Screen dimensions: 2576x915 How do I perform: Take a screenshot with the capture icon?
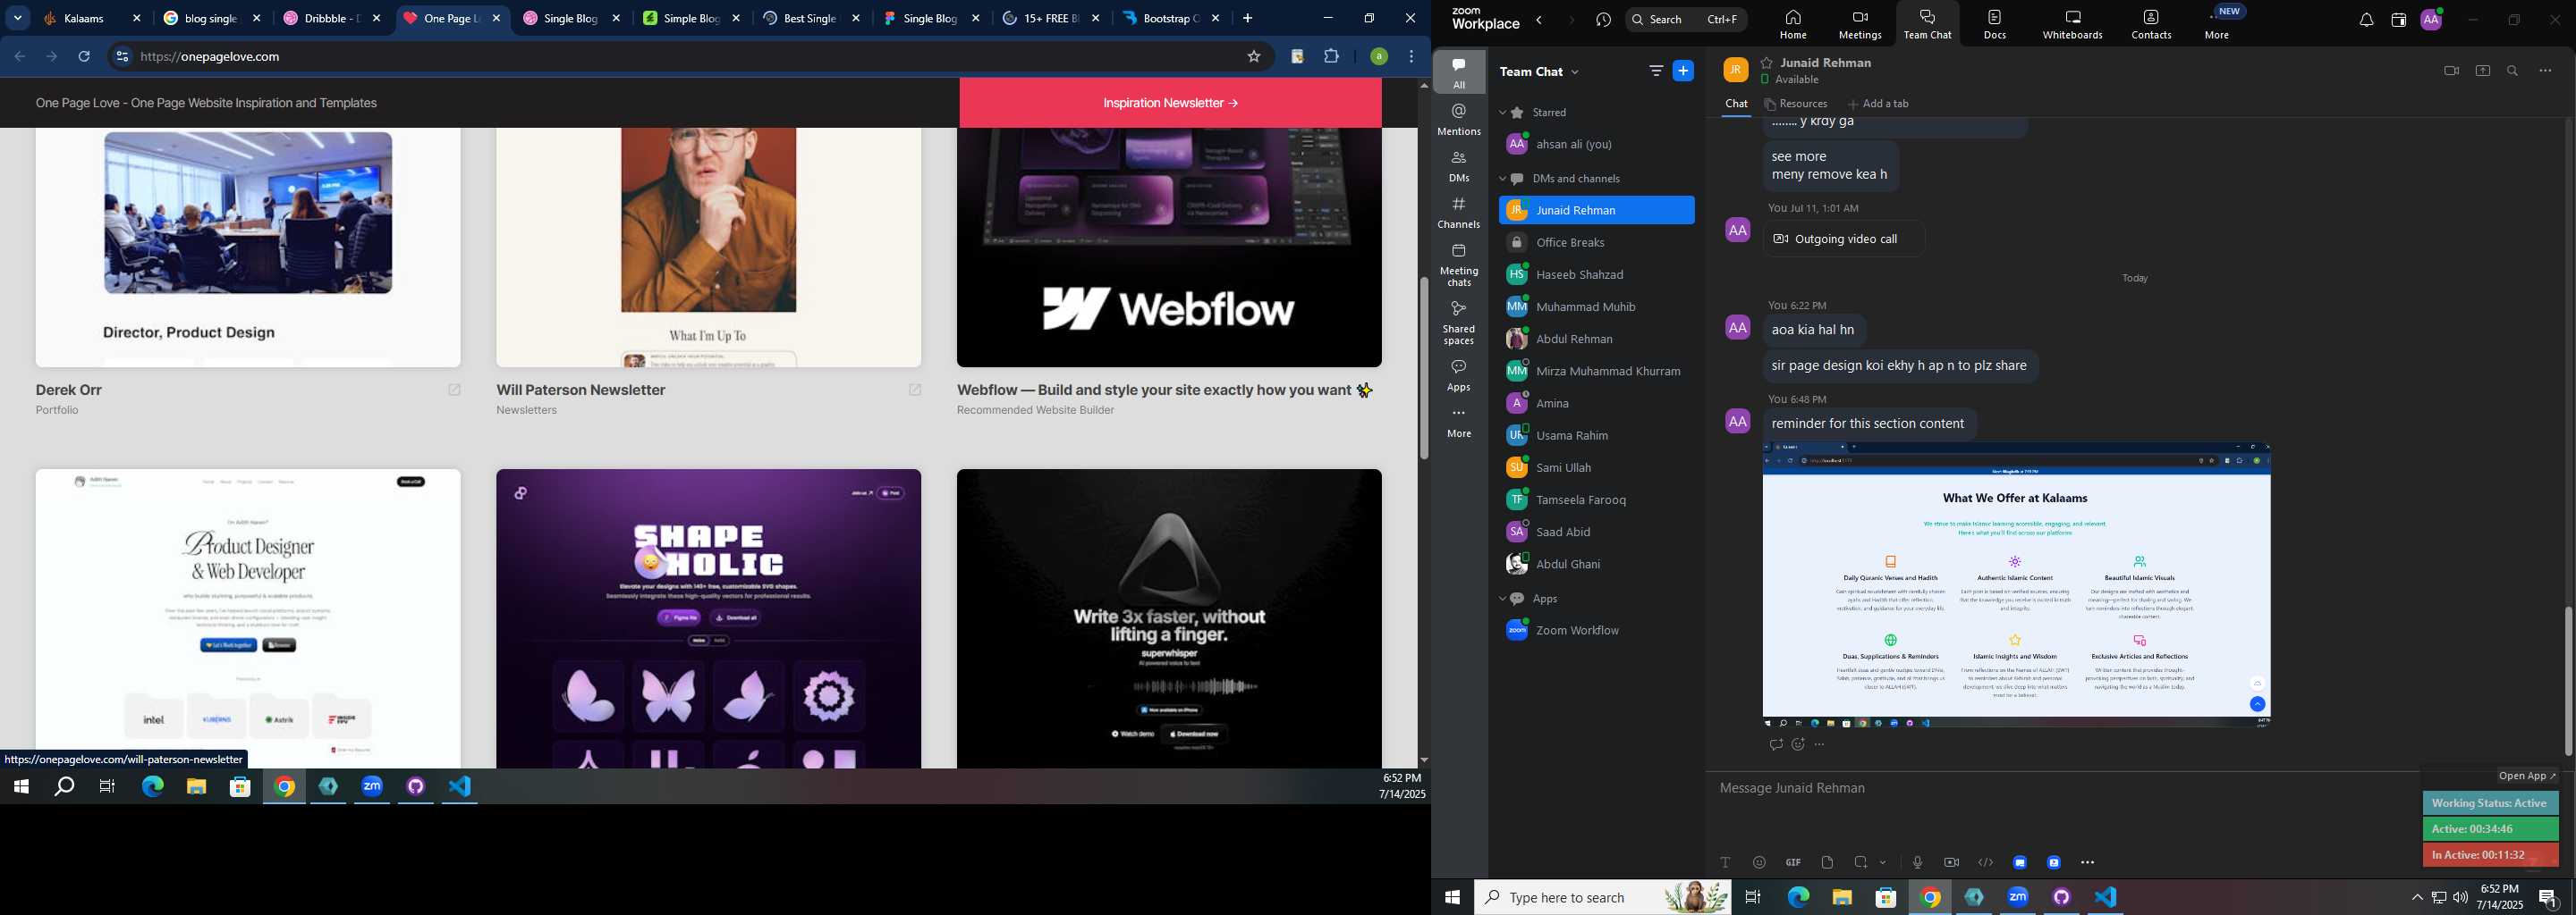[x=1861, y=862]
